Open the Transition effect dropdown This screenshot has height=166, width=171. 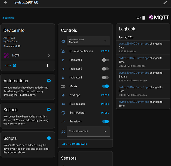[88, 131]
